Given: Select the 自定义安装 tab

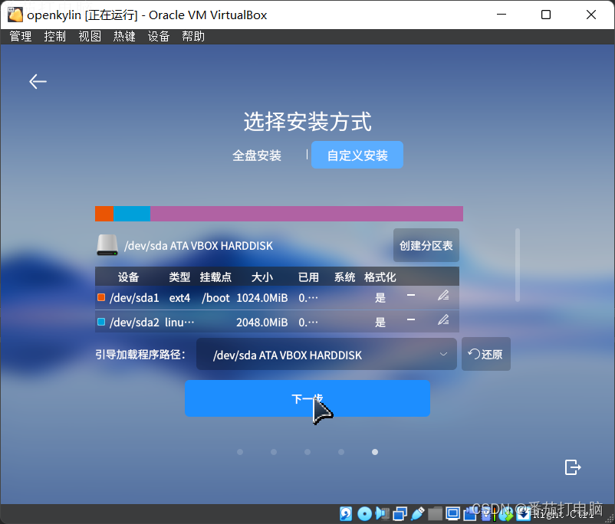Looking at the screenshot, I should 357,155.
